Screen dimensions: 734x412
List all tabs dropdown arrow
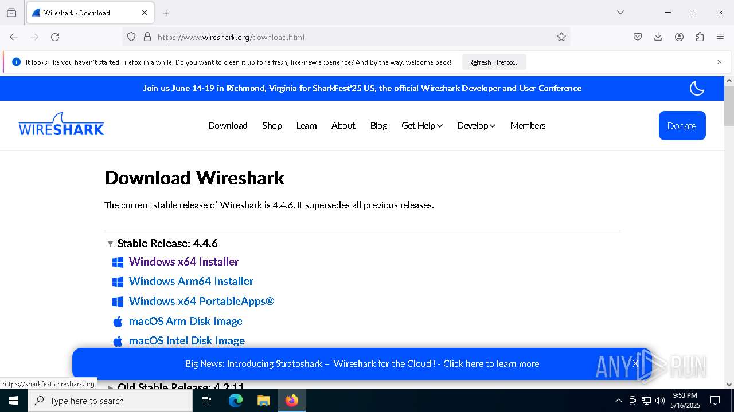click(x=620, y=13)
